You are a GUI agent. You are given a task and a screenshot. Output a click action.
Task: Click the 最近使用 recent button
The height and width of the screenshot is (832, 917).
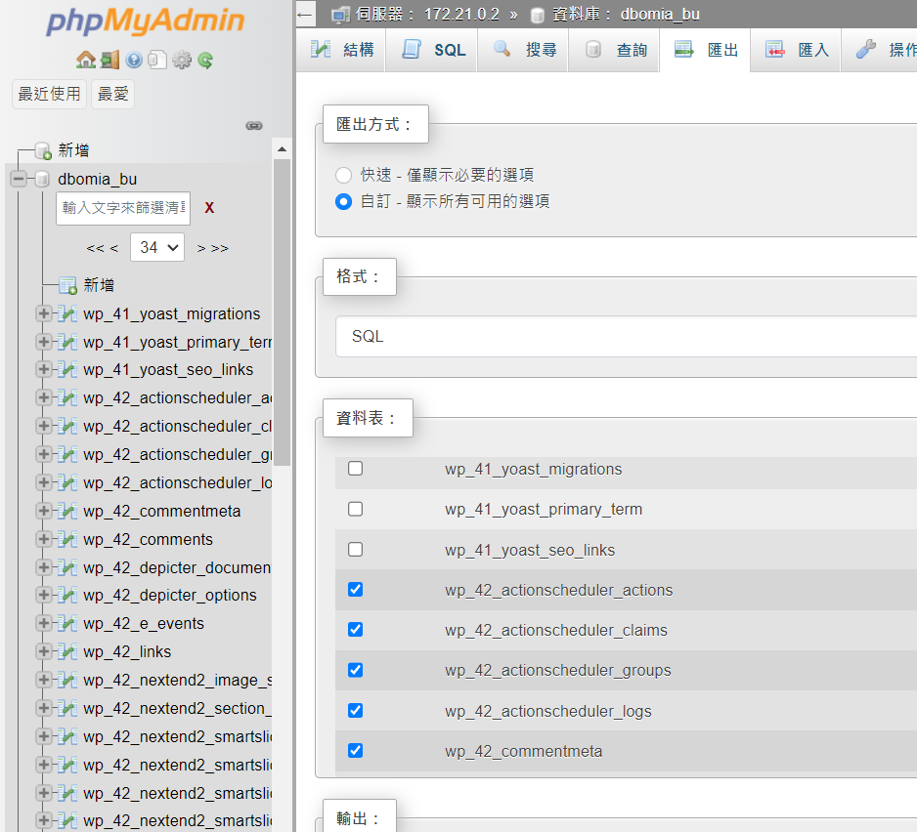pyautogui.click(x=49, y=94)
